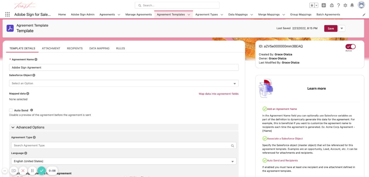Open the favorites list dropdown arrow

[x=316, y=5]
